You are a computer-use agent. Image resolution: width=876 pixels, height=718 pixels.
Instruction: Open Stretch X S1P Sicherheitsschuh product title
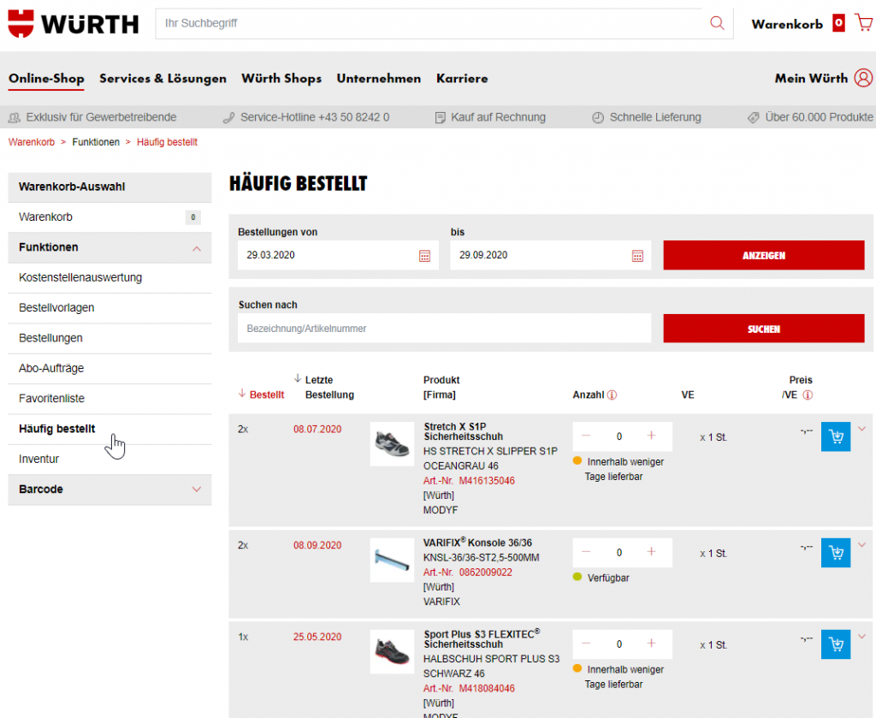pyautogui.click(x=463, y=431)
